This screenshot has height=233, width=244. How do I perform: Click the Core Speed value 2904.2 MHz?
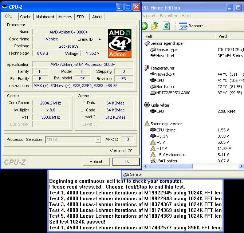[51, 103]
